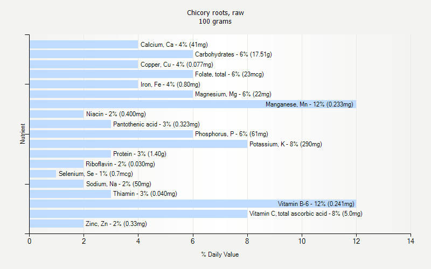This screenshot has height=269, width=431.
Task: Click the Vitamin C blue bar
Action: [138, 214]
